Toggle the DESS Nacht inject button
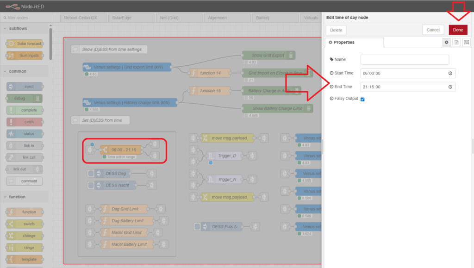 point(91,185)
